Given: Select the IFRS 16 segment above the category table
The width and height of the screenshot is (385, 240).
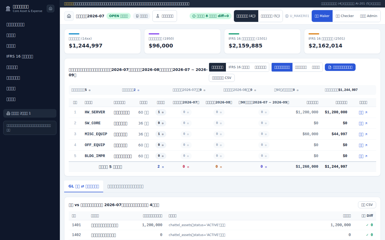Looking at the screenshot, I should pos(239,67).
